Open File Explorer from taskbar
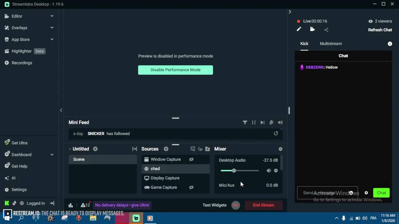The image size is (399, 224). (93, 218)
